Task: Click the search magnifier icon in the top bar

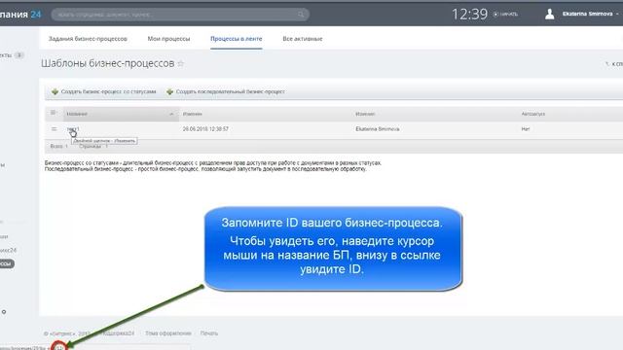Action: (301, 15)
